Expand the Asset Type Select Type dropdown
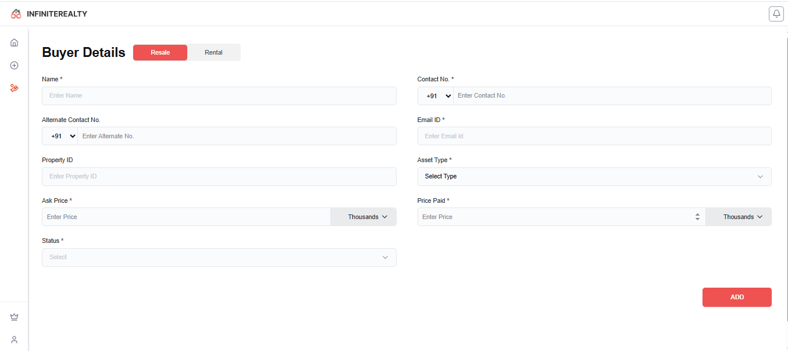This screenshot has height=351, width=788. (x=594, y=177)
